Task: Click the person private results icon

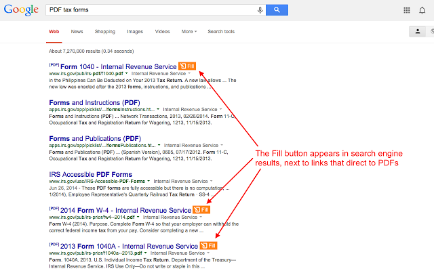Action: pos(418,32)
